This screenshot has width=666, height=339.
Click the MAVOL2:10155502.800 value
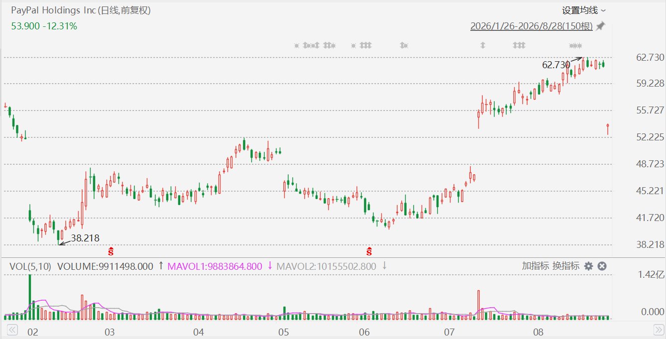click(x=326, y=266)
